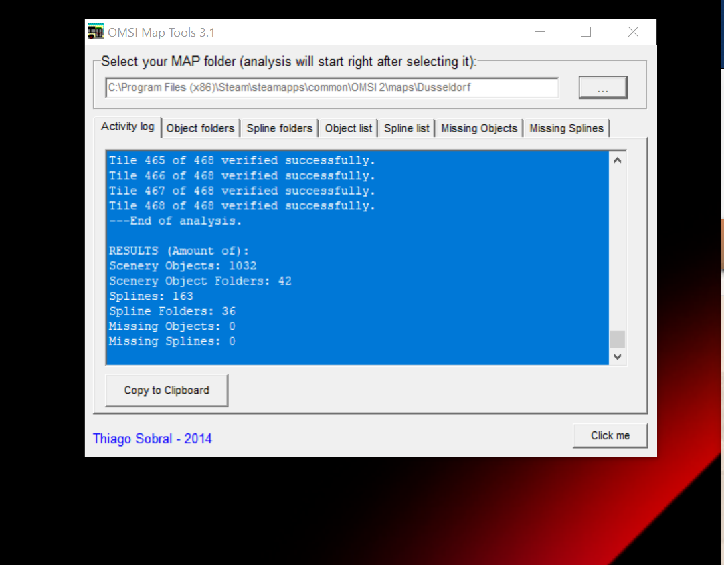Open folder browser with the "..." button
This screenshot has width=724, height=565.
[x=602, y=88]
